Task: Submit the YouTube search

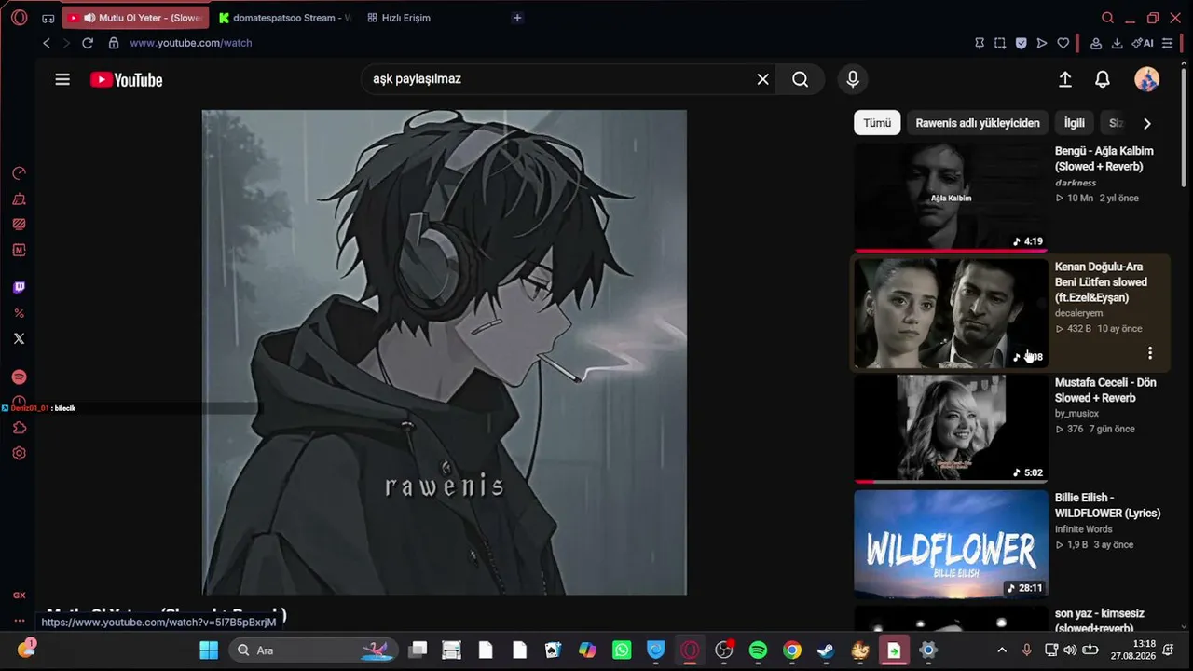Action: pos(800,79)
